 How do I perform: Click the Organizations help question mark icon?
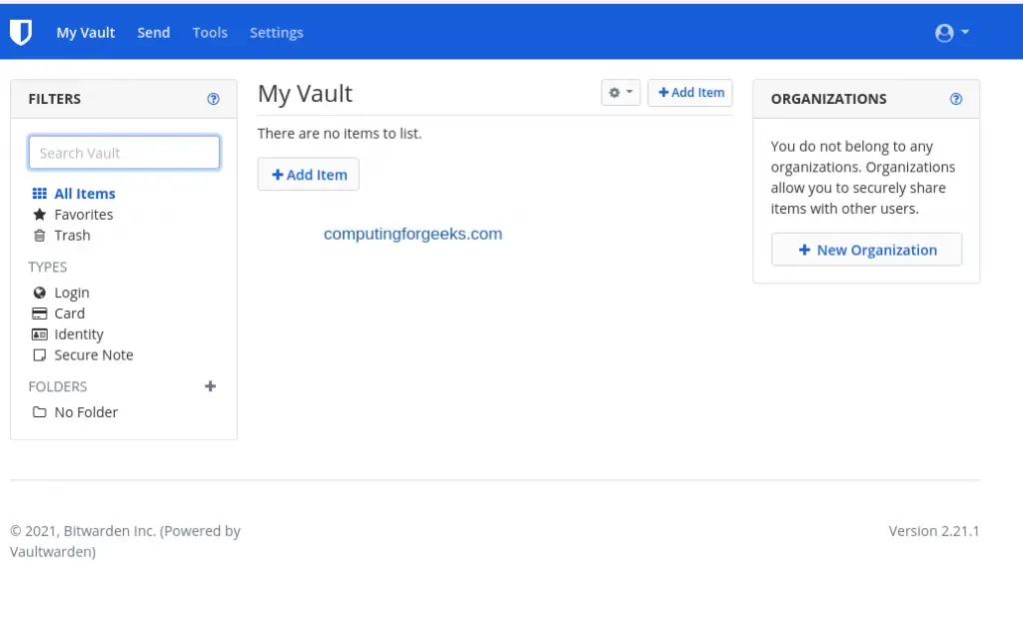(x=955, y=98)
